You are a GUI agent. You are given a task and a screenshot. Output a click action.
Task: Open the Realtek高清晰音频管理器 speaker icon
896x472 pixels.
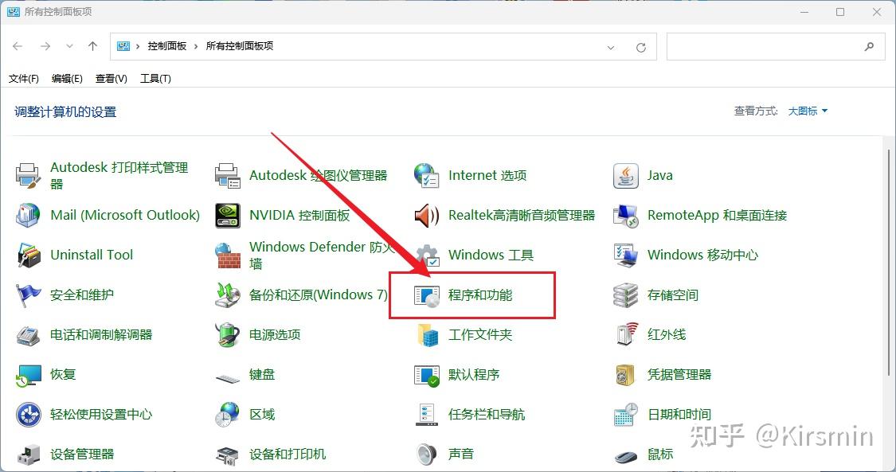pyautogui.click(x=426, y=215)
